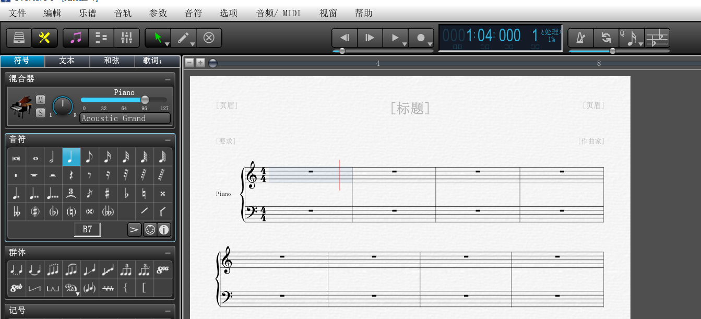The image size is (701, 319).
Task: Switch to the 符号 tab
Action: 22,61
